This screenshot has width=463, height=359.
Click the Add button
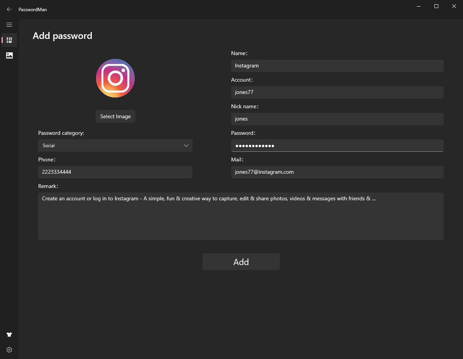click(x=241, y=262)
